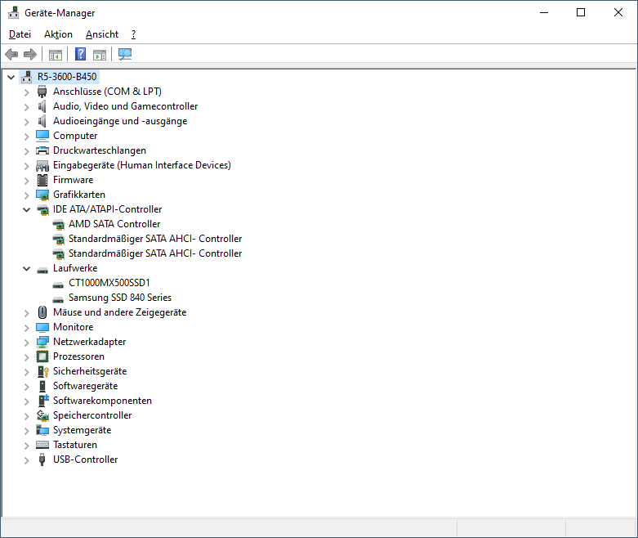The height and width of the screenshot is (538, 638).
Task: Click the Back arrow toolbar icon
Action: tap(11, 54)
